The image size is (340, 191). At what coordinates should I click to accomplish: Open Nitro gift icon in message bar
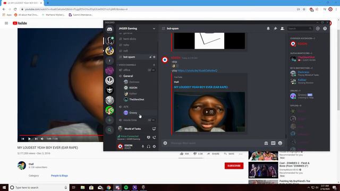(x=266, y=143)
